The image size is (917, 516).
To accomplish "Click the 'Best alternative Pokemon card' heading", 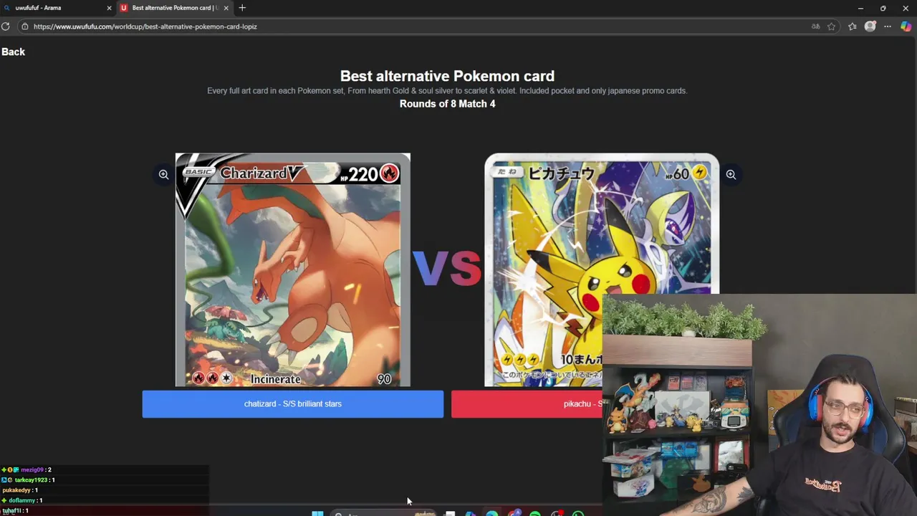I will (x=447, y=76).
